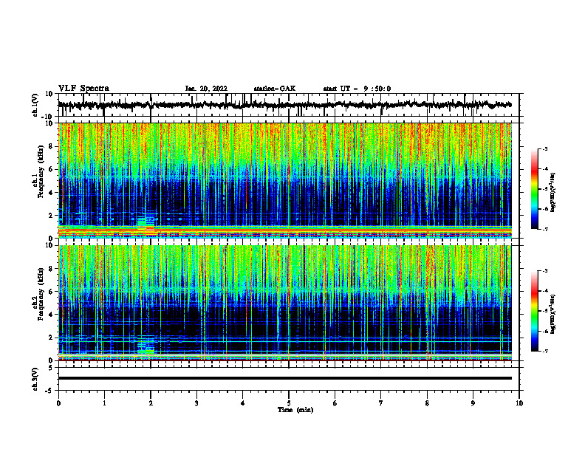Click the ch.2 spectrogram color scale bar
The height and width of the screenshot is (452, 585).
(535, 311)
